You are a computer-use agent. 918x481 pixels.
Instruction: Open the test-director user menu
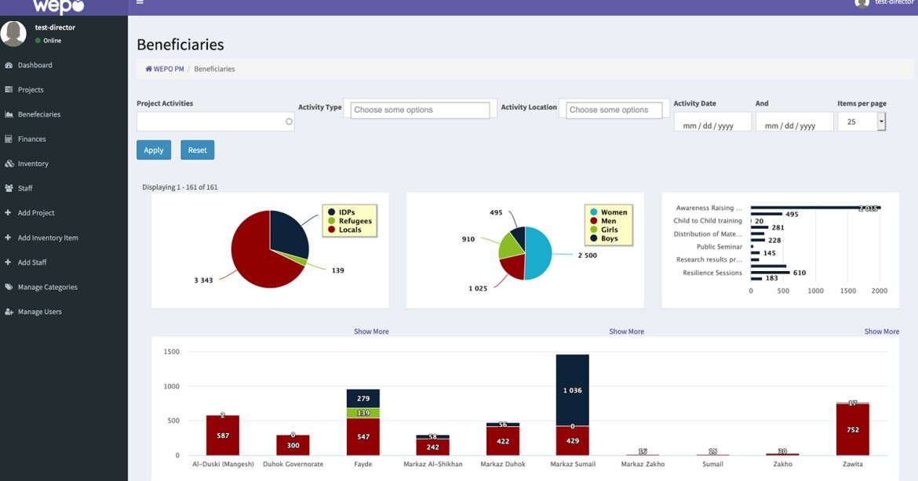click(881, 2)
